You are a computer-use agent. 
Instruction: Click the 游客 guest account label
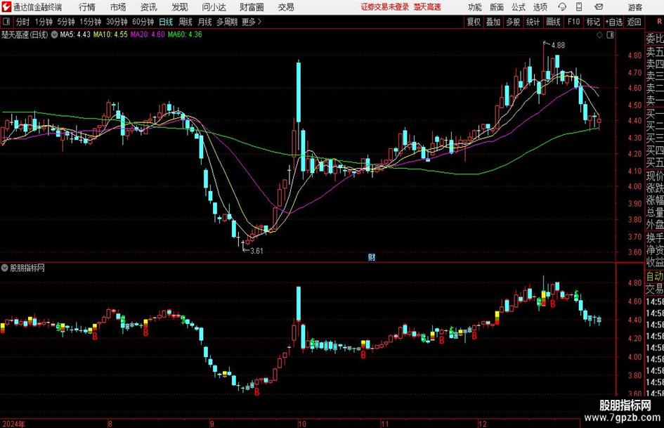click(x=635, y=7)
